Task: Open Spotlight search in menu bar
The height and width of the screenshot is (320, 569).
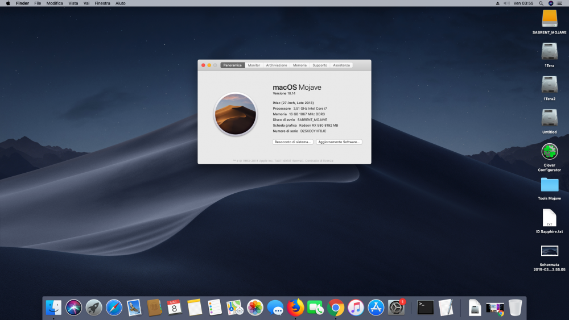Action: [x=541, y=3]
